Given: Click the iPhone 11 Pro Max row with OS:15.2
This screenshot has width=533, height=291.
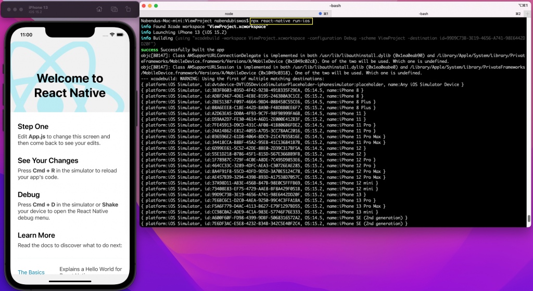Looking at the screenshot, I should [x=263, y=142].
